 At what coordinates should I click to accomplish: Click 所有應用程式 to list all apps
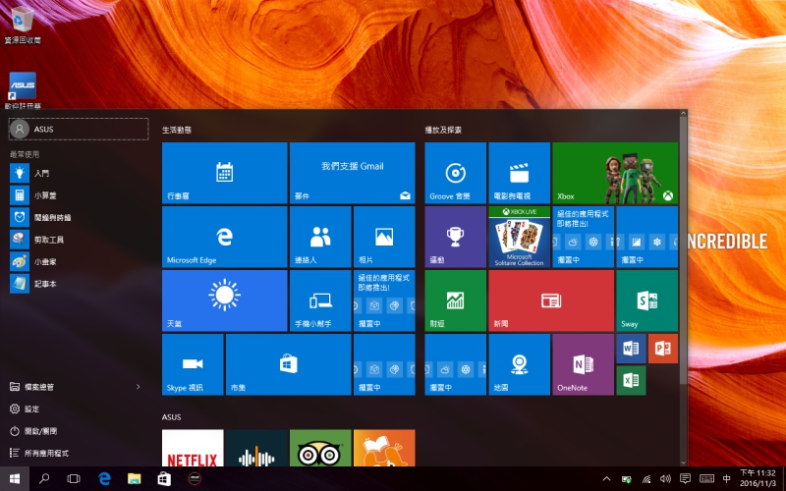point(47,453)
